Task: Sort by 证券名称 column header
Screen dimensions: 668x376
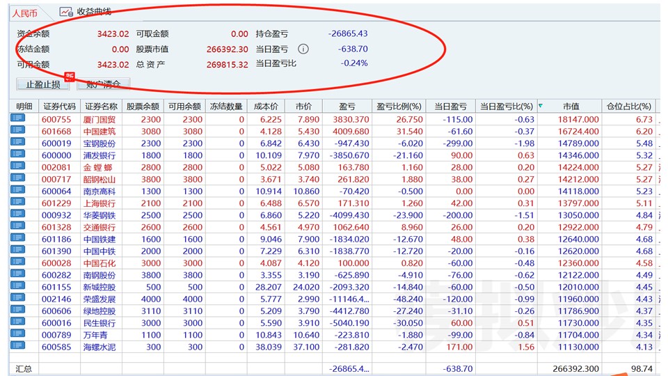Action: 101,106
